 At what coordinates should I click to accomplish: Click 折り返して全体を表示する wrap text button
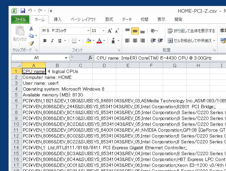click(191, 31)
